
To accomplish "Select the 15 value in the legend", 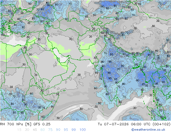I will coord(19,130).
